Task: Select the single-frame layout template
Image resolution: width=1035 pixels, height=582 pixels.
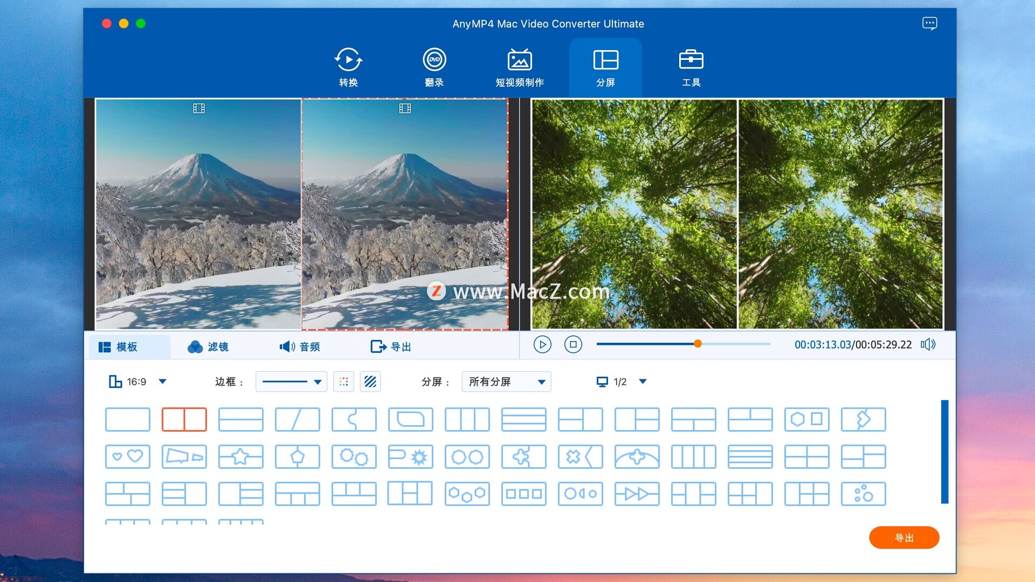Action: 128,419
